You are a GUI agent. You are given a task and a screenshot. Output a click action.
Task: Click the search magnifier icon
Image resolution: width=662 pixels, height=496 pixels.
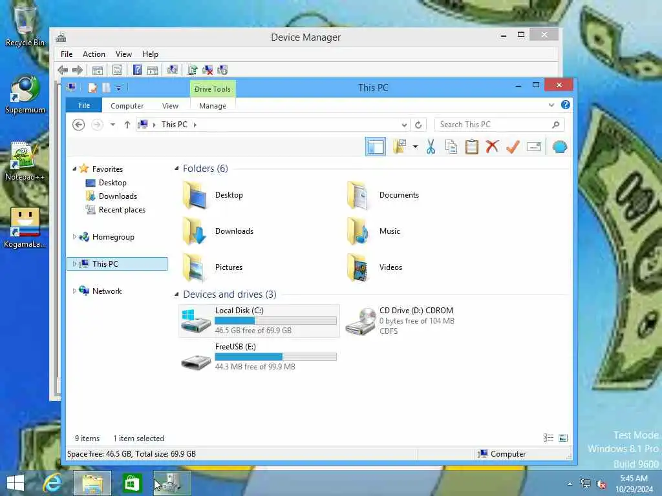[x=555, y=125]
